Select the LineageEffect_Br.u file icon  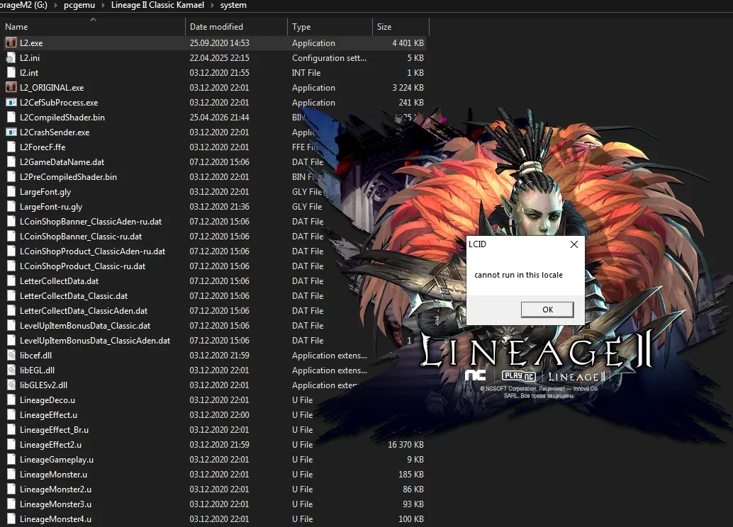[11, 430]
